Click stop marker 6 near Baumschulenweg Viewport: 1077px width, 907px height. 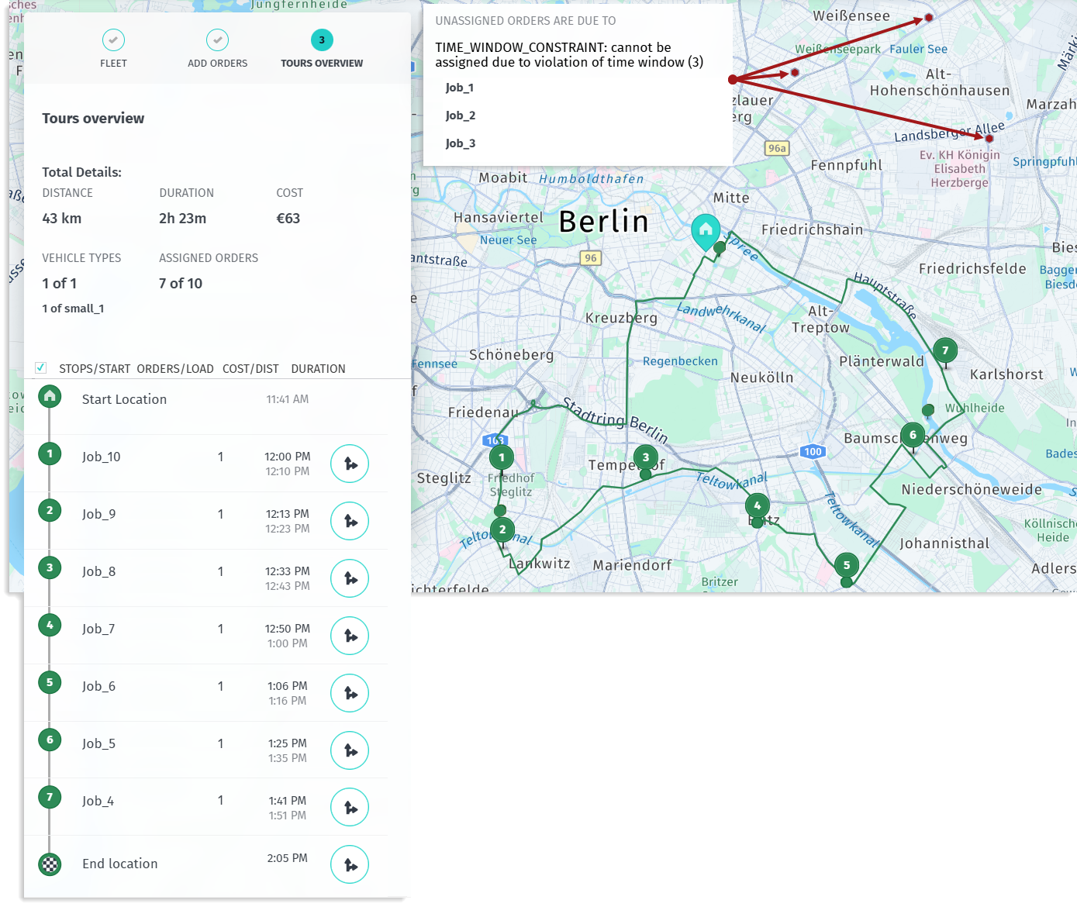pos(913,436)
